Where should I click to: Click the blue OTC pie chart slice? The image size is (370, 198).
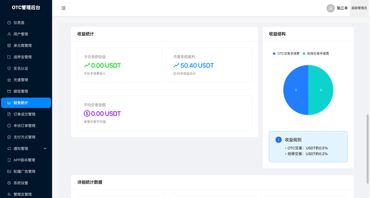(296, 90)
